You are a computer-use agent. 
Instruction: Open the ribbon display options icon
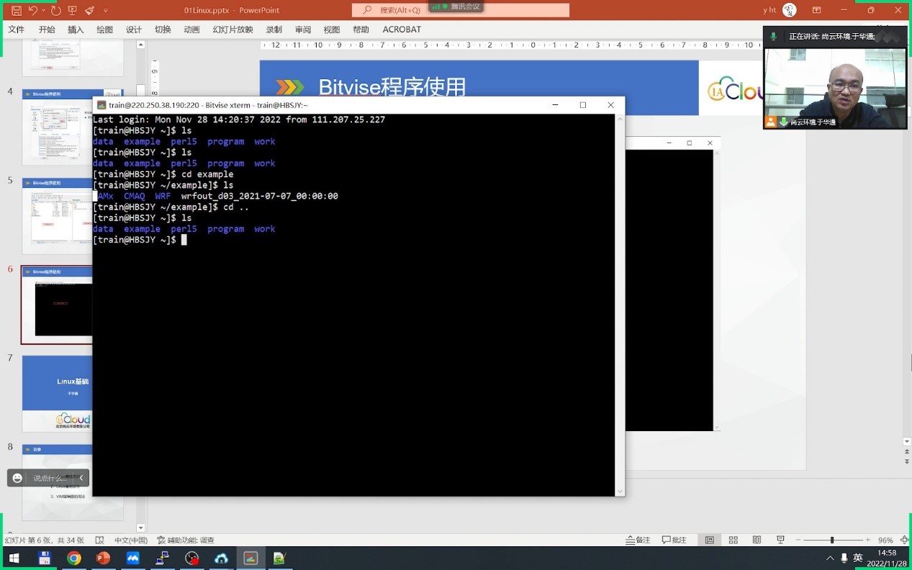(816, 10)
